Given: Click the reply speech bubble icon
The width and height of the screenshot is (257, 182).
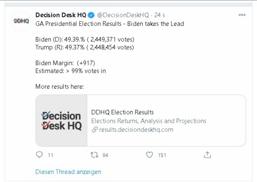Looking at the screenshot, I should tap(39, 155).
